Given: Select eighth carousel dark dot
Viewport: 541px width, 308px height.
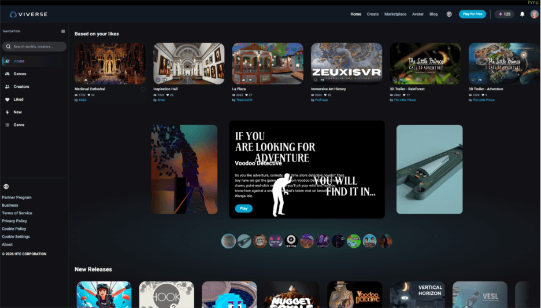Looking at the screenshot, I should 338,241.
